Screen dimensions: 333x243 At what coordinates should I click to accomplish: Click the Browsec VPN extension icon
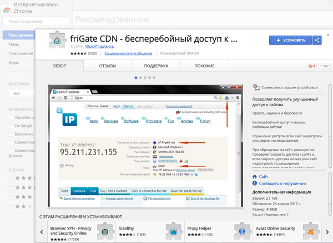click(105, 231)
